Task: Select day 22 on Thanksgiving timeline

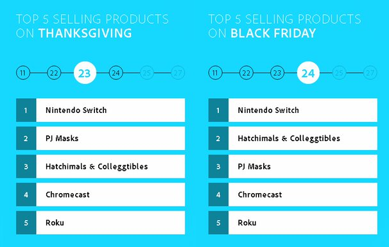Action: coord(54,73)
